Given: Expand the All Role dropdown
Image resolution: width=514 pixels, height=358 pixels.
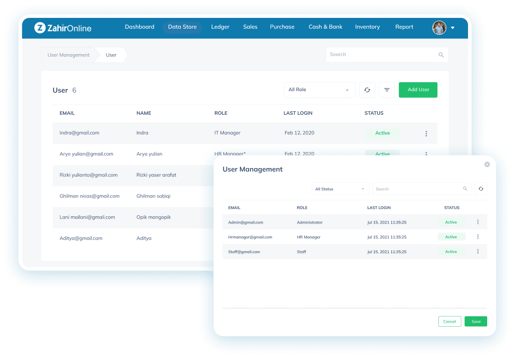Looking at the screenshot, I should pyautogui.click(x=319, y=90).
